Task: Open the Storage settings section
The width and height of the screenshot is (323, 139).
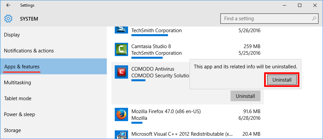Action: [12, 130]
